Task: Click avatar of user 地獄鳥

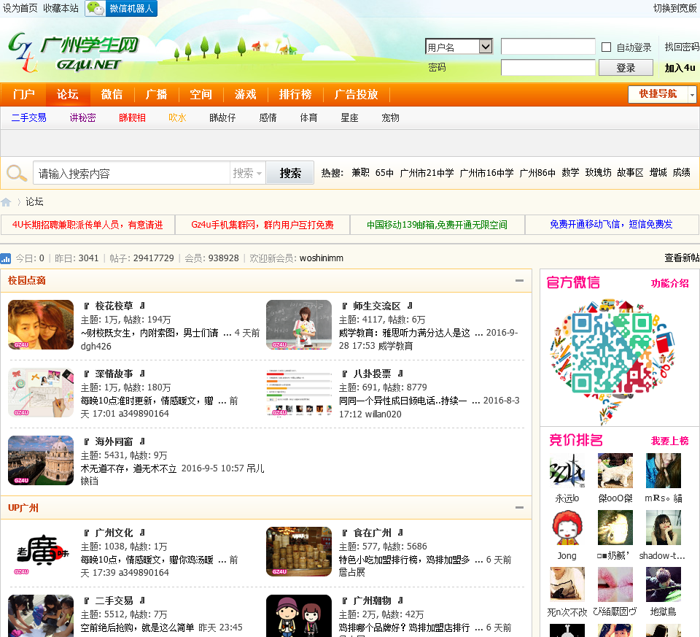Action: point(664,584)
